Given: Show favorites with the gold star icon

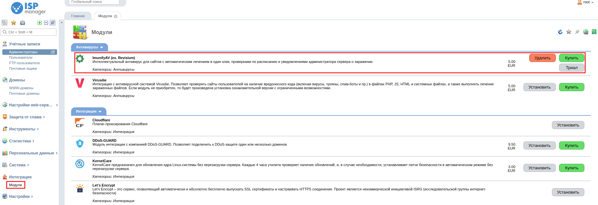Looking at the screenshot, I should point(14,23).
